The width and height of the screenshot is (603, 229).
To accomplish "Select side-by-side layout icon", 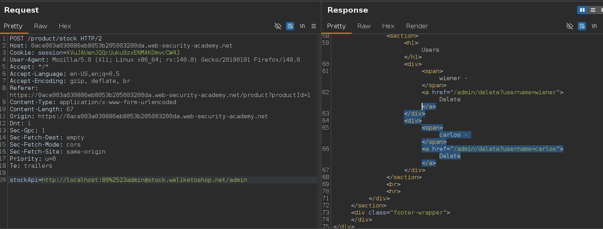I will point(583,10).
